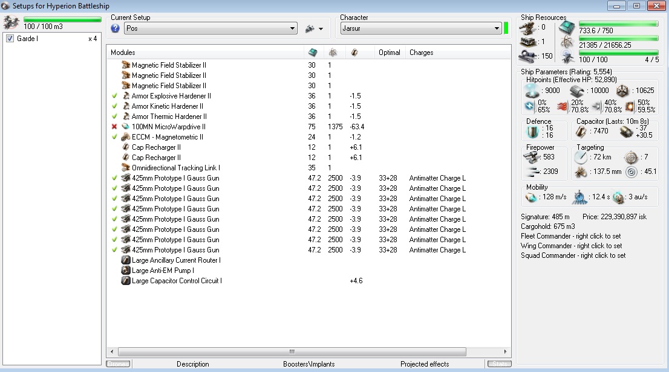Click the max velocity icon showing 128 m/s
The image size is (669, 372).
[530, 197]
